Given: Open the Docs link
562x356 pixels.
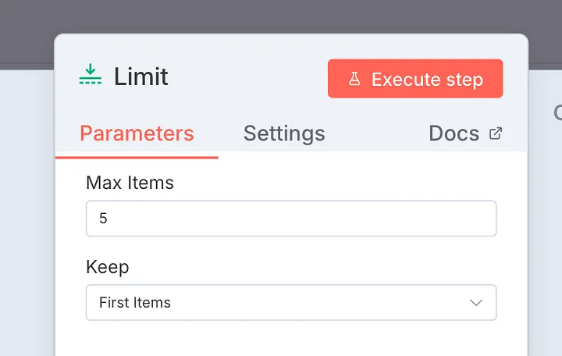Looking at the screenshot, I should (x=454, y=133).
